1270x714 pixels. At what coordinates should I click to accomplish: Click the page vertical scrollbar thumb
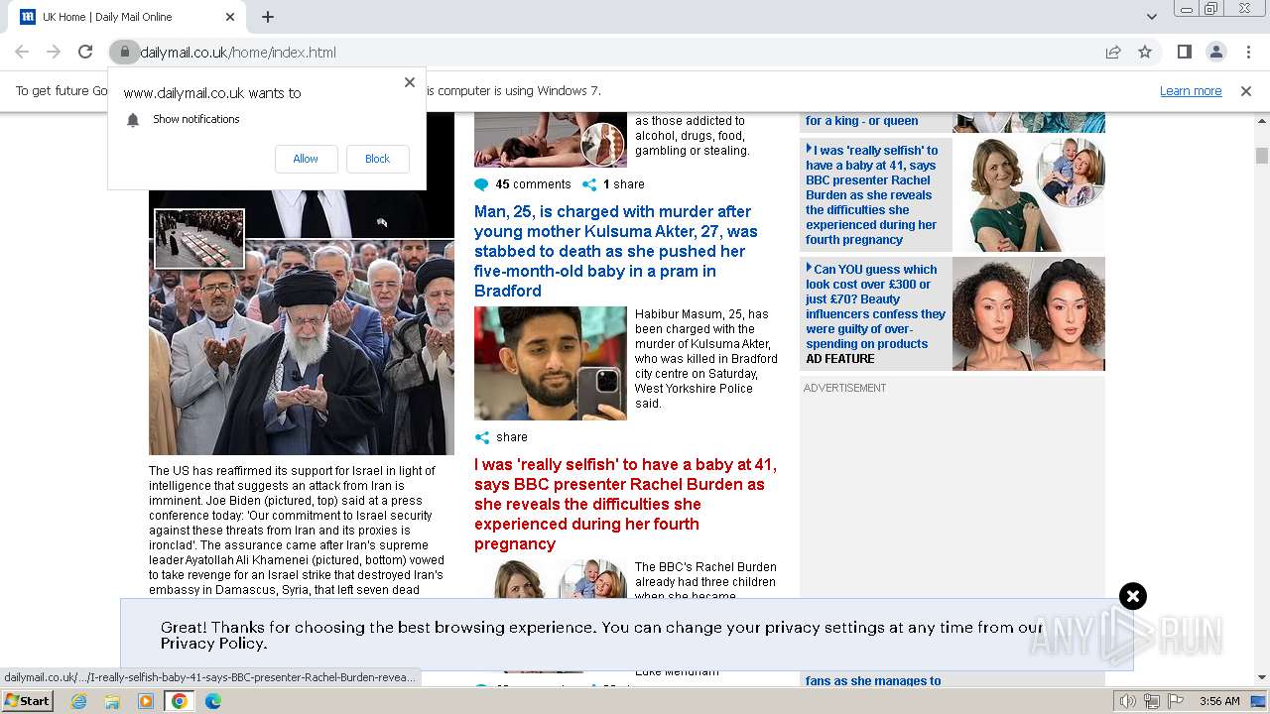tap(1262, 156)
